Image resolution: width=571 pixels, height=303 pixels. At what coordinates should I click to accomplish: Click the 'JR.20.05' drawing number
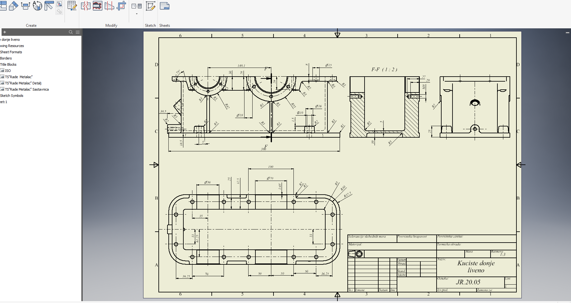(x=468, y=282)
